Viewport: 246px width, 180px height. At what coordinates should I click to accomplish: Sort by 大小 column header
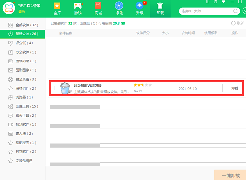click(x=165, y=33)
